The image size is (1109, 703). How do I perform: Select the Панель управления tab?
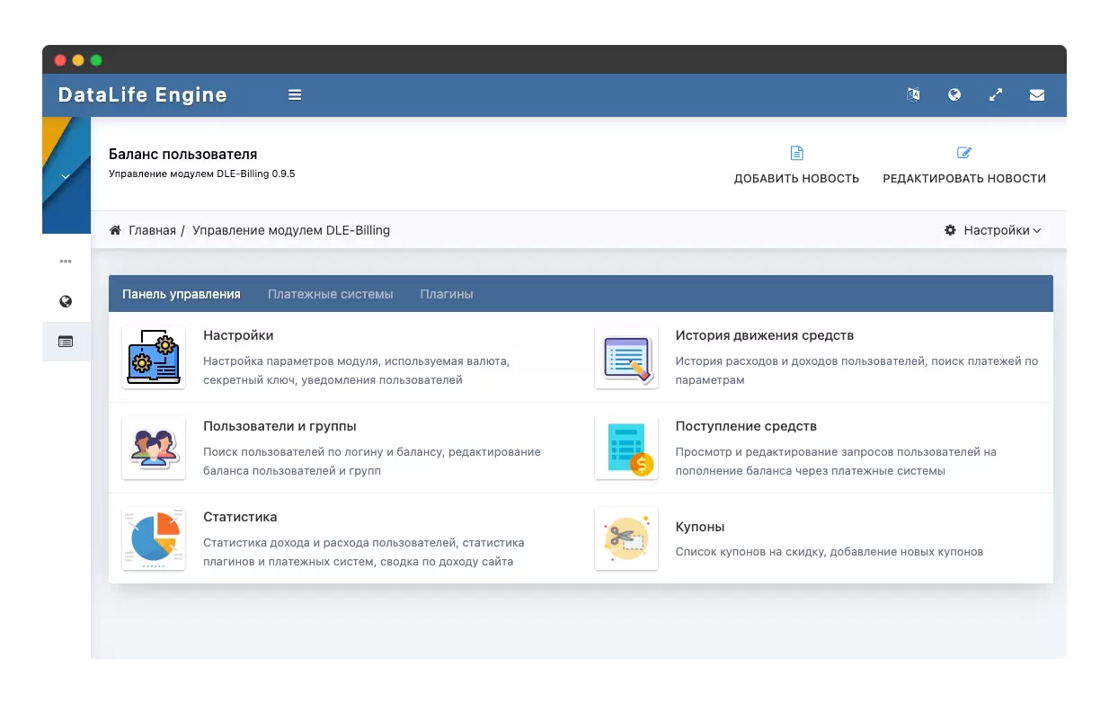pyautogui.click(x=182, y=294)
